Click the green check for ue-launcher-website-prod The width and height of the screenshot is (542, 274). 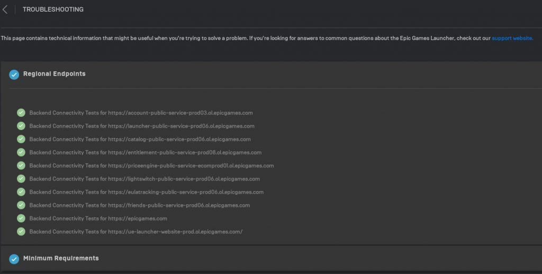tap(21, 231)
